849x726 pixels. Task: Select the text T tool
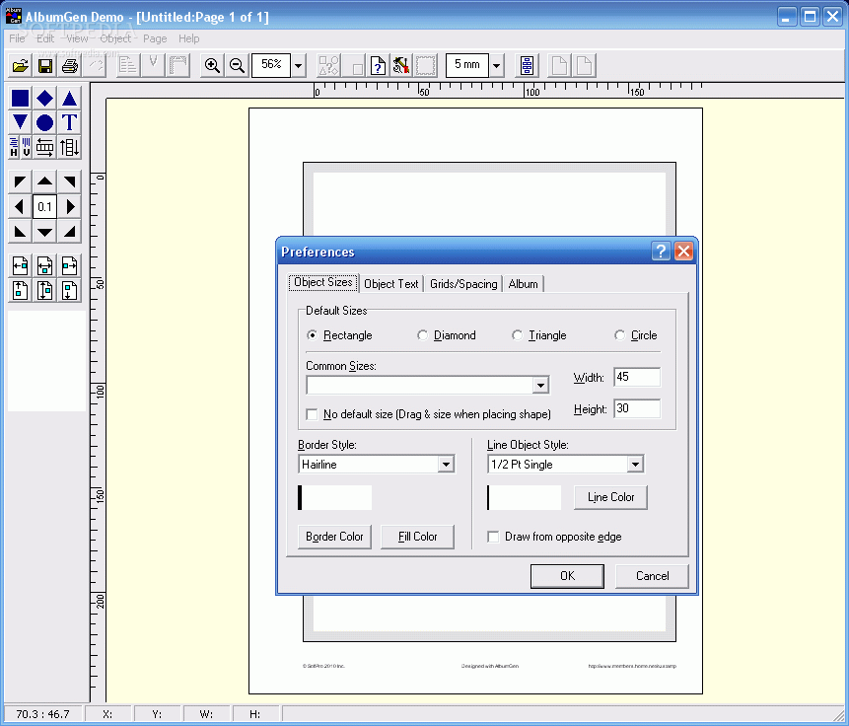pos(69,123)
